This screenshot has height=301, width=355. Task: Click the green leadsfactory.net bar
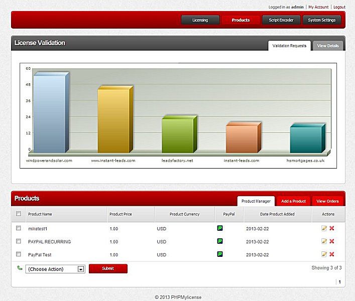[x=179, y=134]
